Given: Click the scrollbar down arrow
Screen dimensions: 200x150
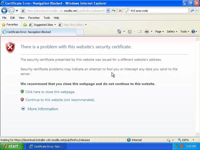Looking at the screenshot, I should 197,134.
